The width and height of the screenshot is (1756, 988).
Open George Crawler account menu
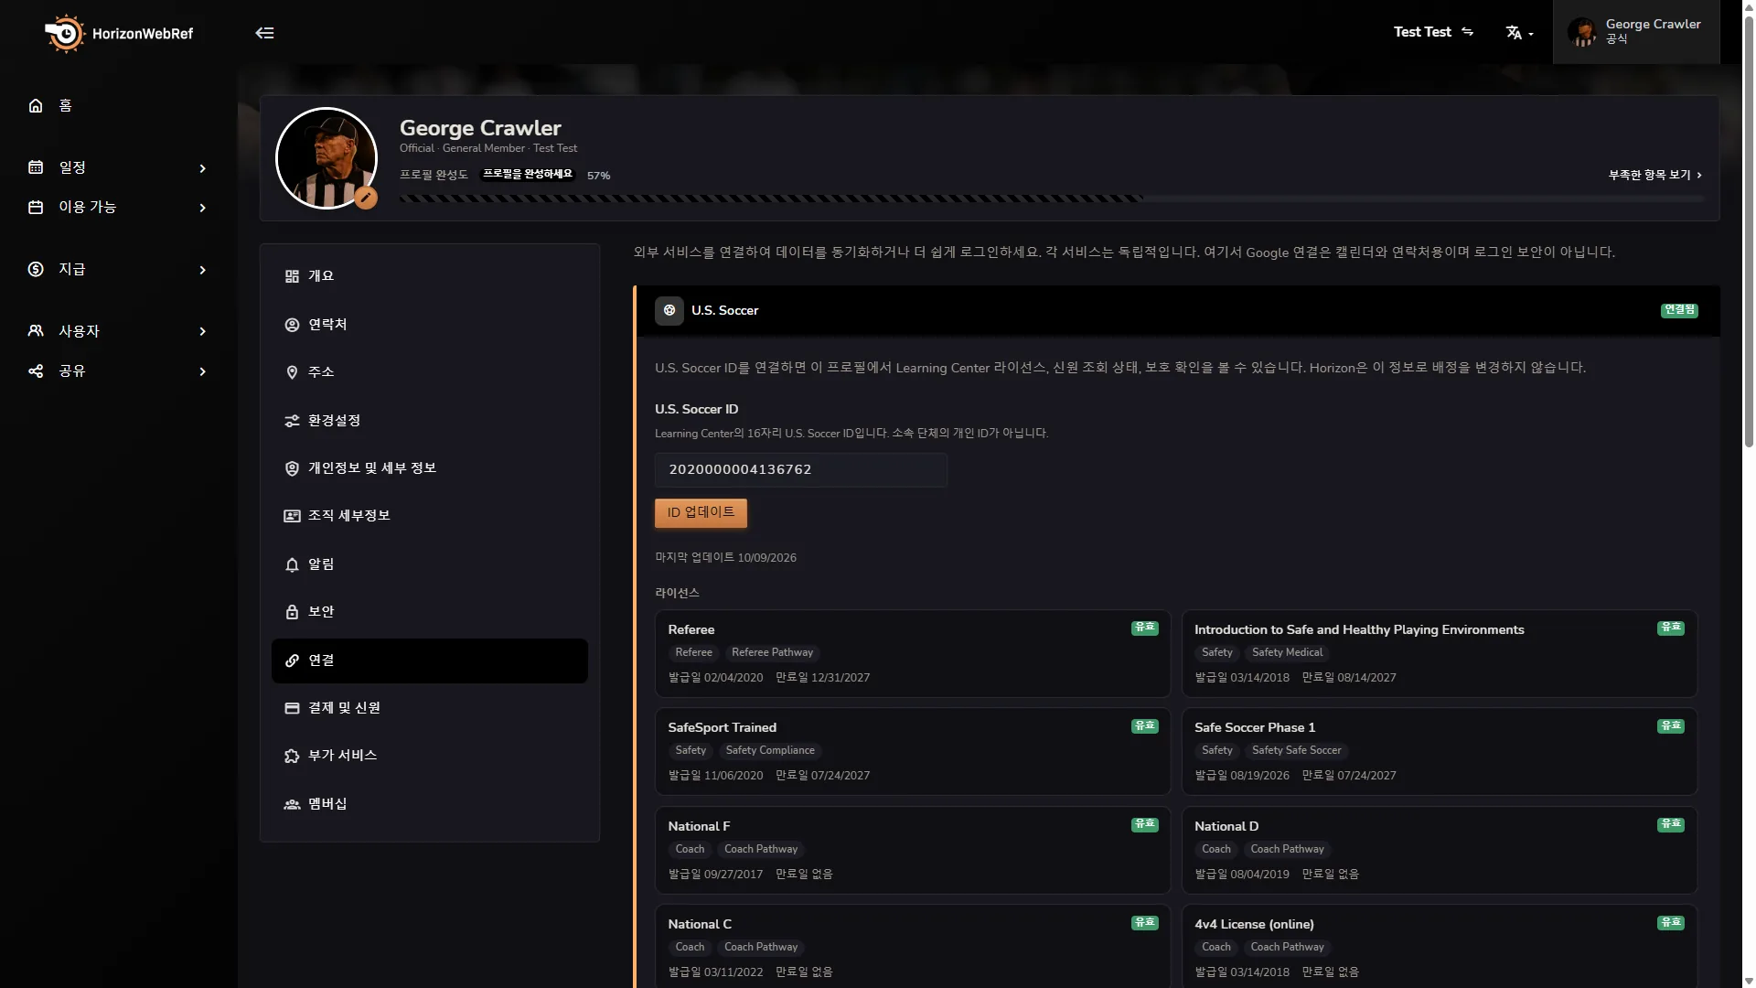click(x=1635, y=32)
